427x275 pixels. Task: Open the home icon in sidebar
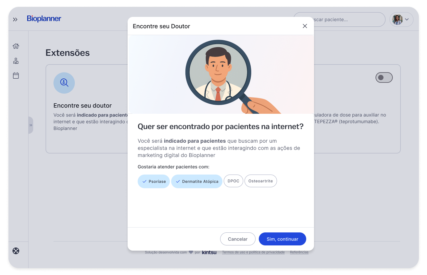(x=16, y=46)
